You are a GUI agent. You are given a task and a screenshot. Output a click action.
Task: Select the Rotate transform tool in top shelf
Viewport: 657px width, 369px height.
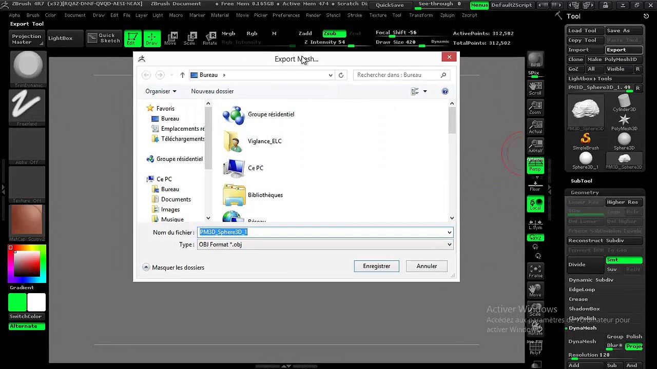point(209,38)
